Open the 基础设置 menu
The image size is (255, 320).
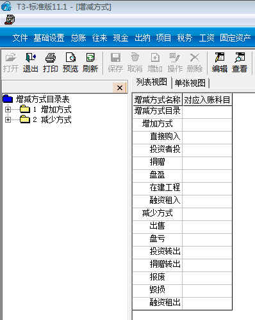pos(49,38)
